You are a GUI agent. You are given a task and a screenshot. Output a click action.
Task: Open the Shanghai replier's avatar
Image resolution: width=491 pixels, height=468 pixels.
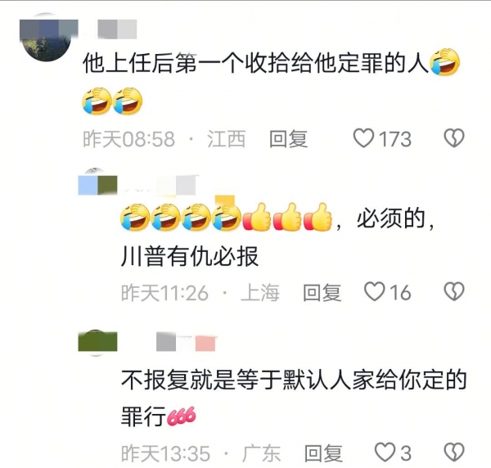click(x=97, y=183)
